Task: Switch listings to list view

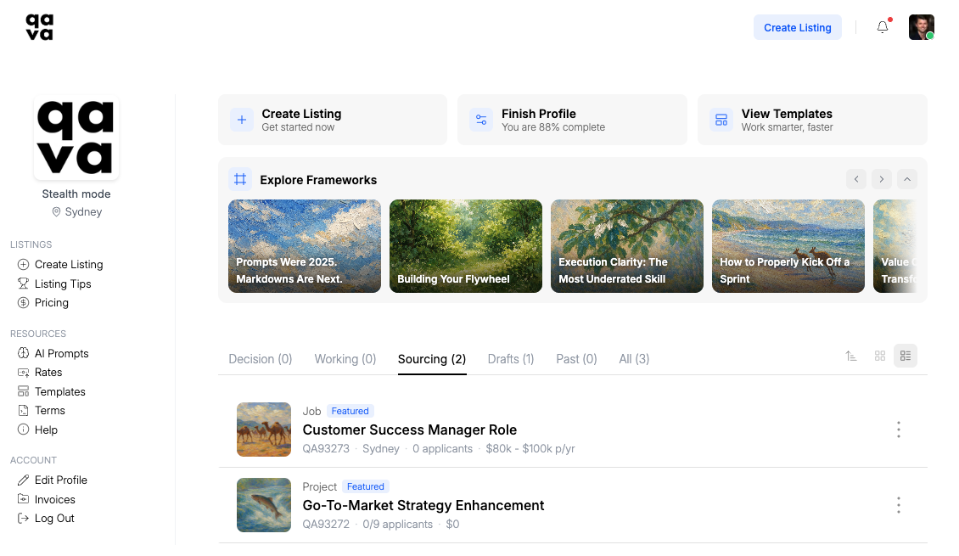Action: tap(906, 357)
